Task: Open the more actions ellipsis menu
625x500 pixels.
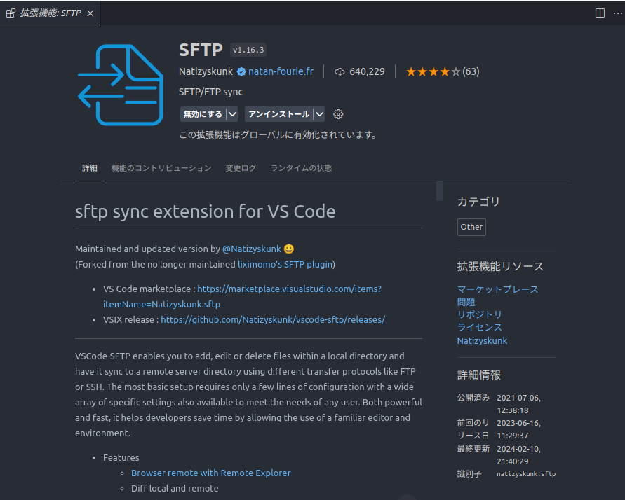Action: click(x=618, y=13)
